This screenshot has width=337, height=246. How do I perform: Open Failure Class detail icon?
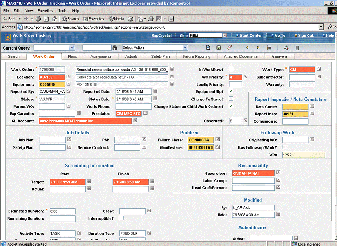point(218,139)
